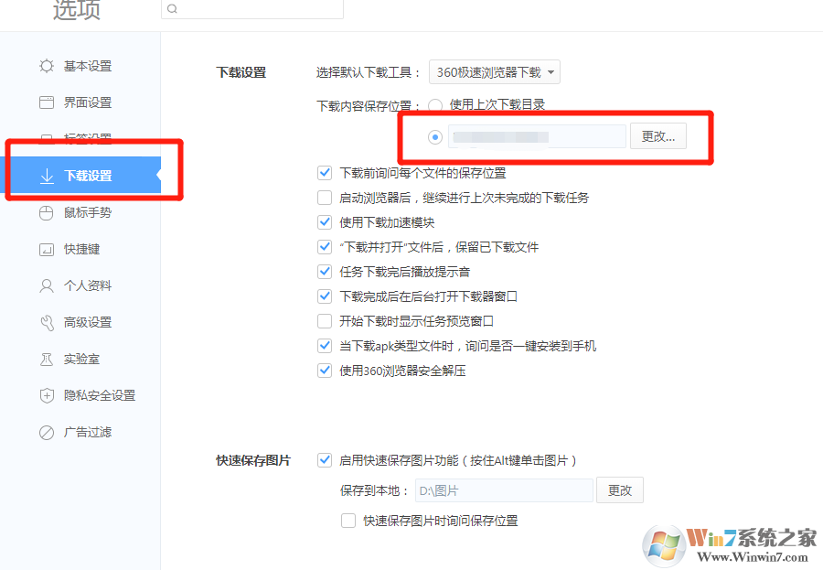Enable 启动浏览器后继续上次未完成的下载任务 option
Image resolution: width=823 pixels, height=570 pixels.
coord(325,197)
